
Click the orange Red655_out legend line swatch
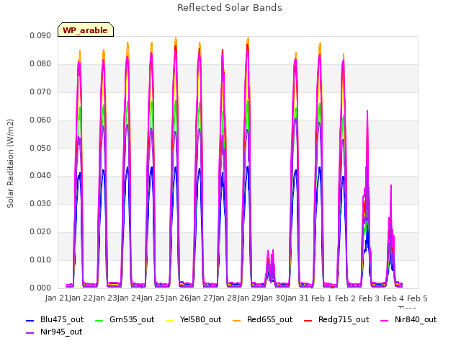(x=237, y=320)
